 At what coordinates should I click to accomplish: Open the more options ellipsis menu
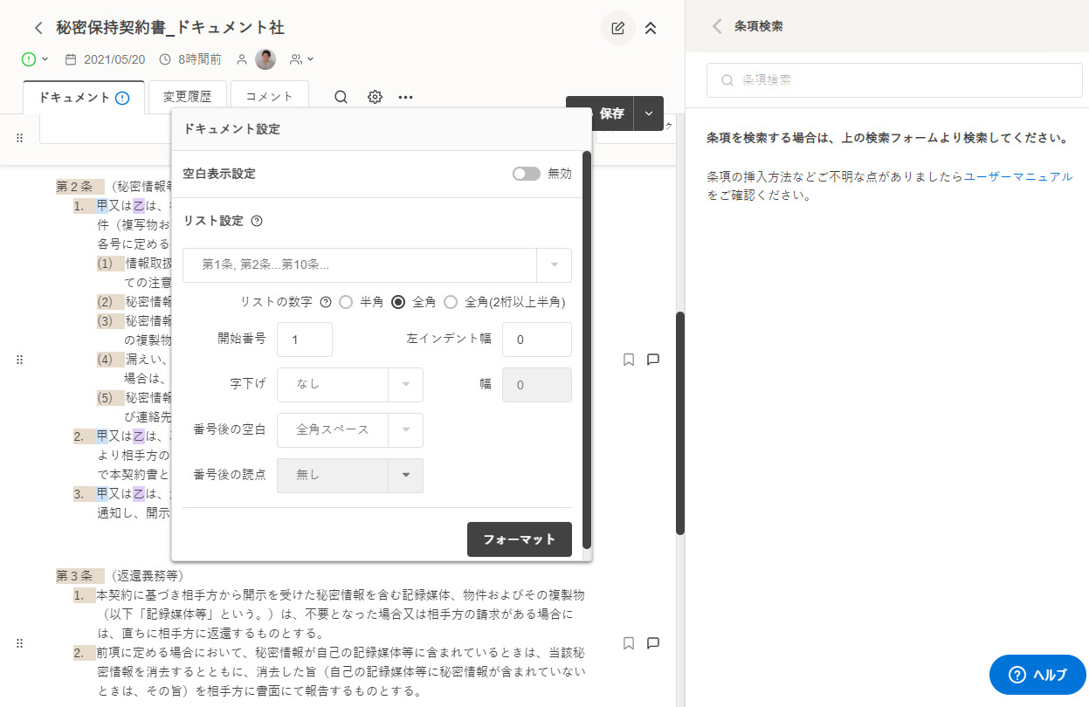(405, 97)
